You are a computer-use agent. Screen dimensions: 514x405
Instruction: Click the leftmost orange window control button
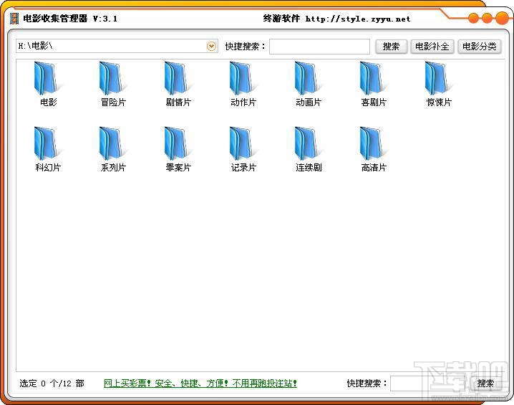(474, 18)
